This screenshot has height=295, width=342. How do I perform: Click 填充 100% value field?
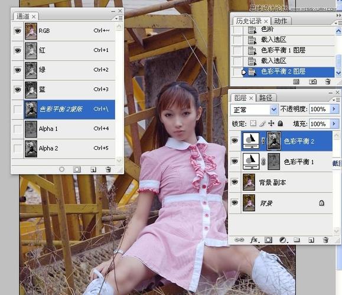click(x=320, y=124)
